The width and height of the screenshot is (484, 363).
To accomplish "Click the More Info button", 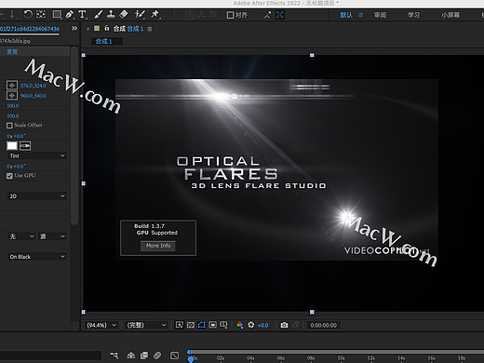I will (158, 246).
